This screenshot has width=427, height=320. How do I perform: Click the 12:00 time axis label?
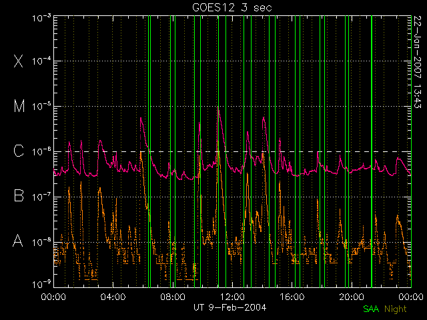(232, 297)
